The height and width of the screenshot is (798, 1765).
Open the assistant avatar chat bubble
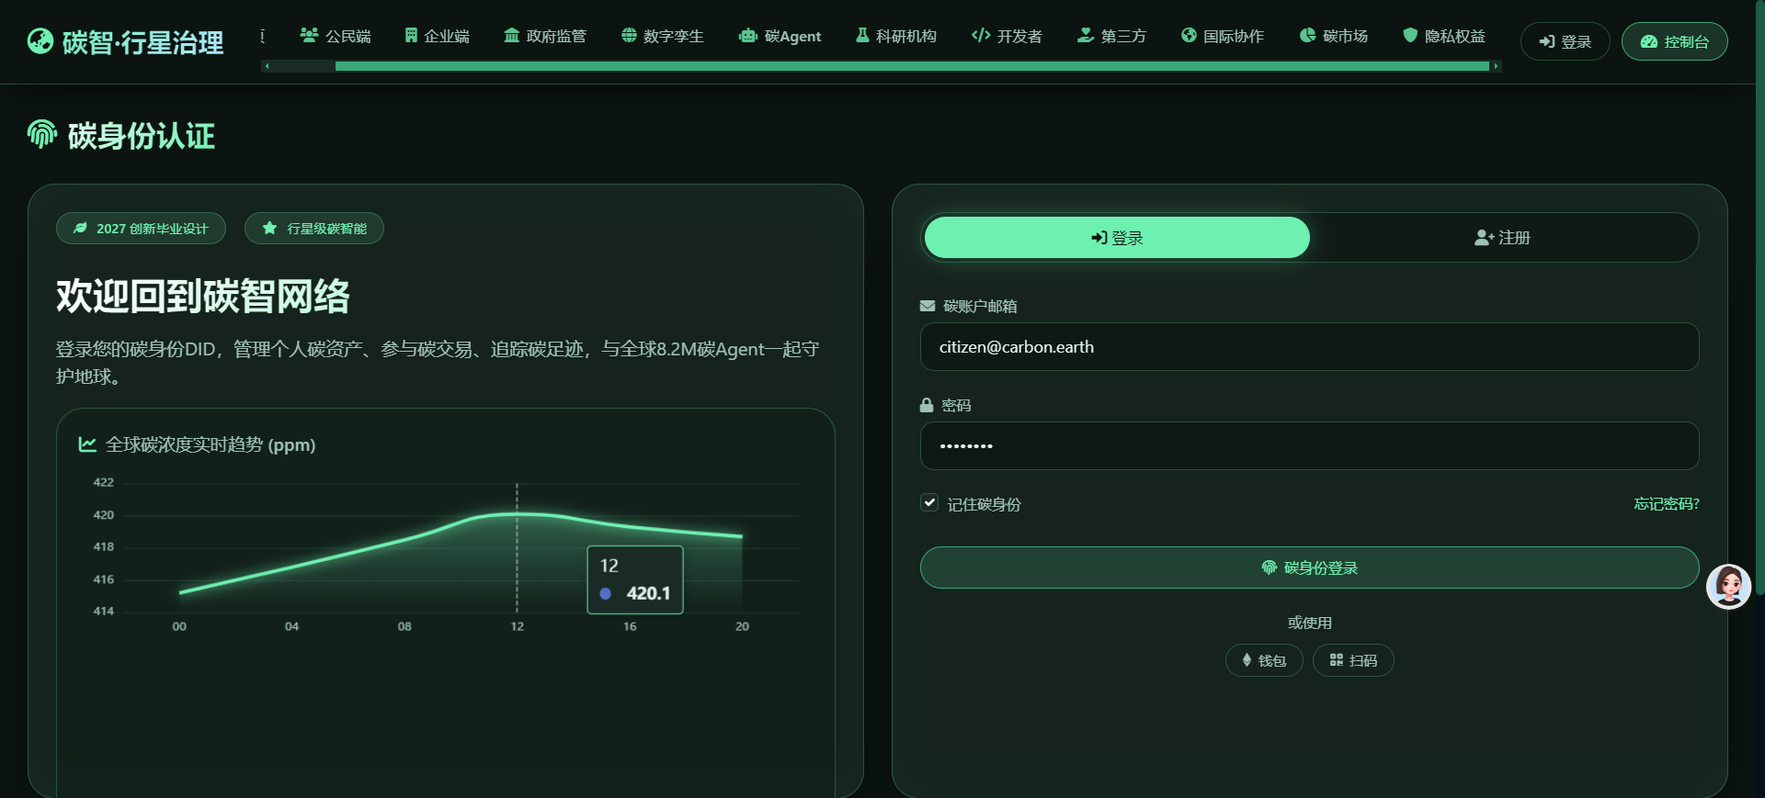tap(1728, 586)
